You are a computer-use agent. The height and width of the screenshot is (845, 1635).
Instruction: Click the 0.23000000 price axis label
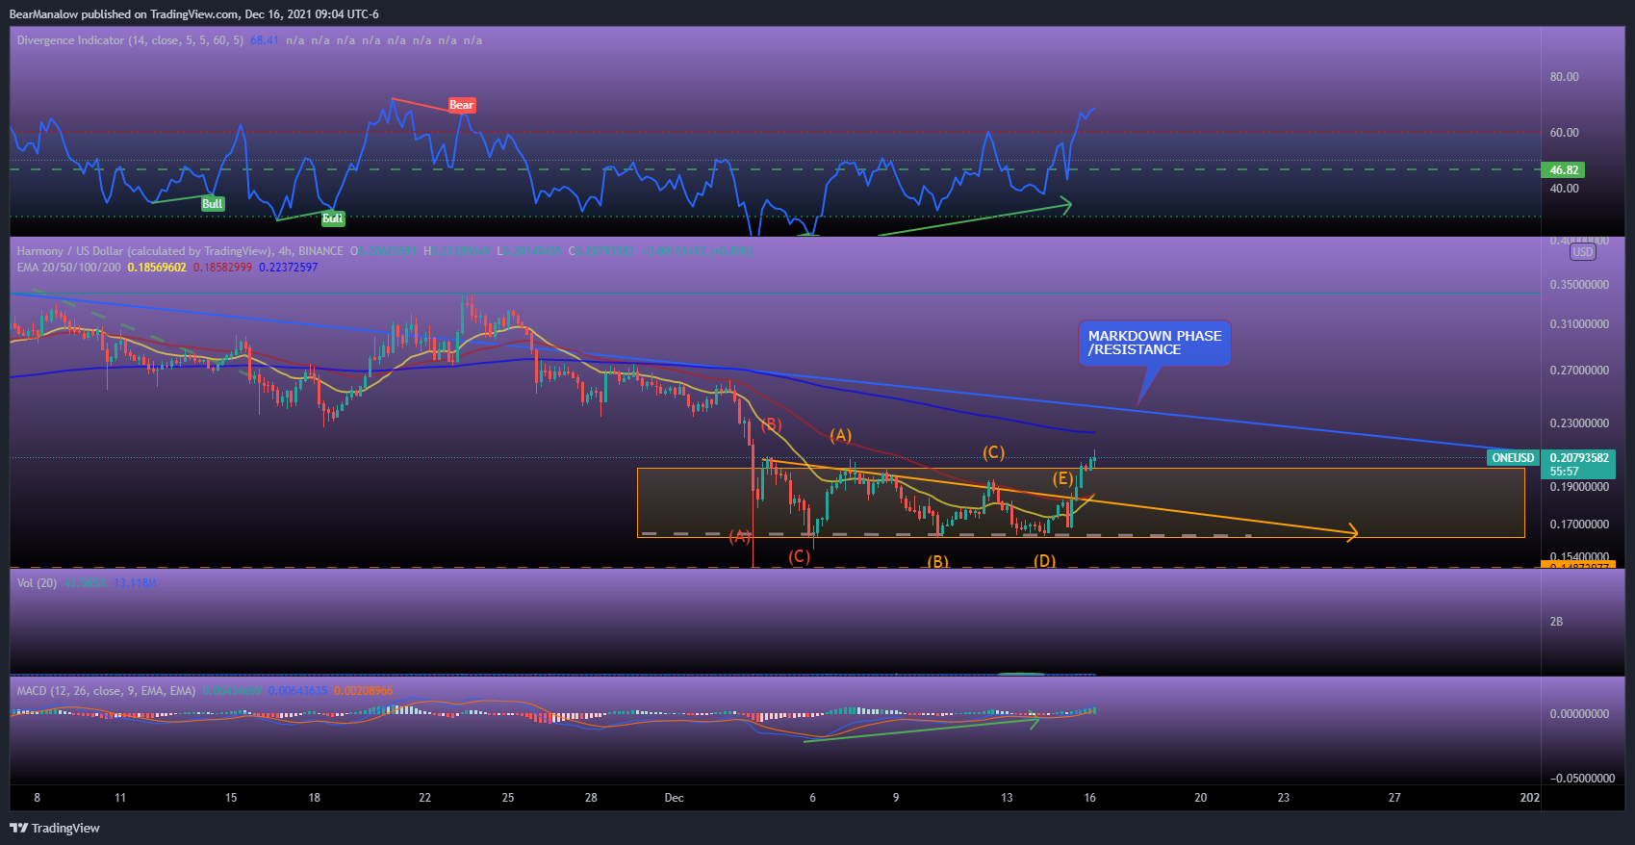[x=1579, y=423]
